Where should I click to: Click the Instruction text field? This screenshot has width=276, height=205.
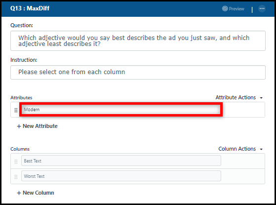click(x=138, y=73)
